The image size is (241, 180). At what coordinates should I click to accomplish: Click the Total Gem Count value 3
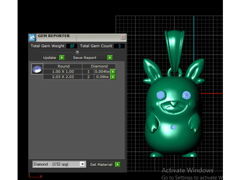[119, 46]
